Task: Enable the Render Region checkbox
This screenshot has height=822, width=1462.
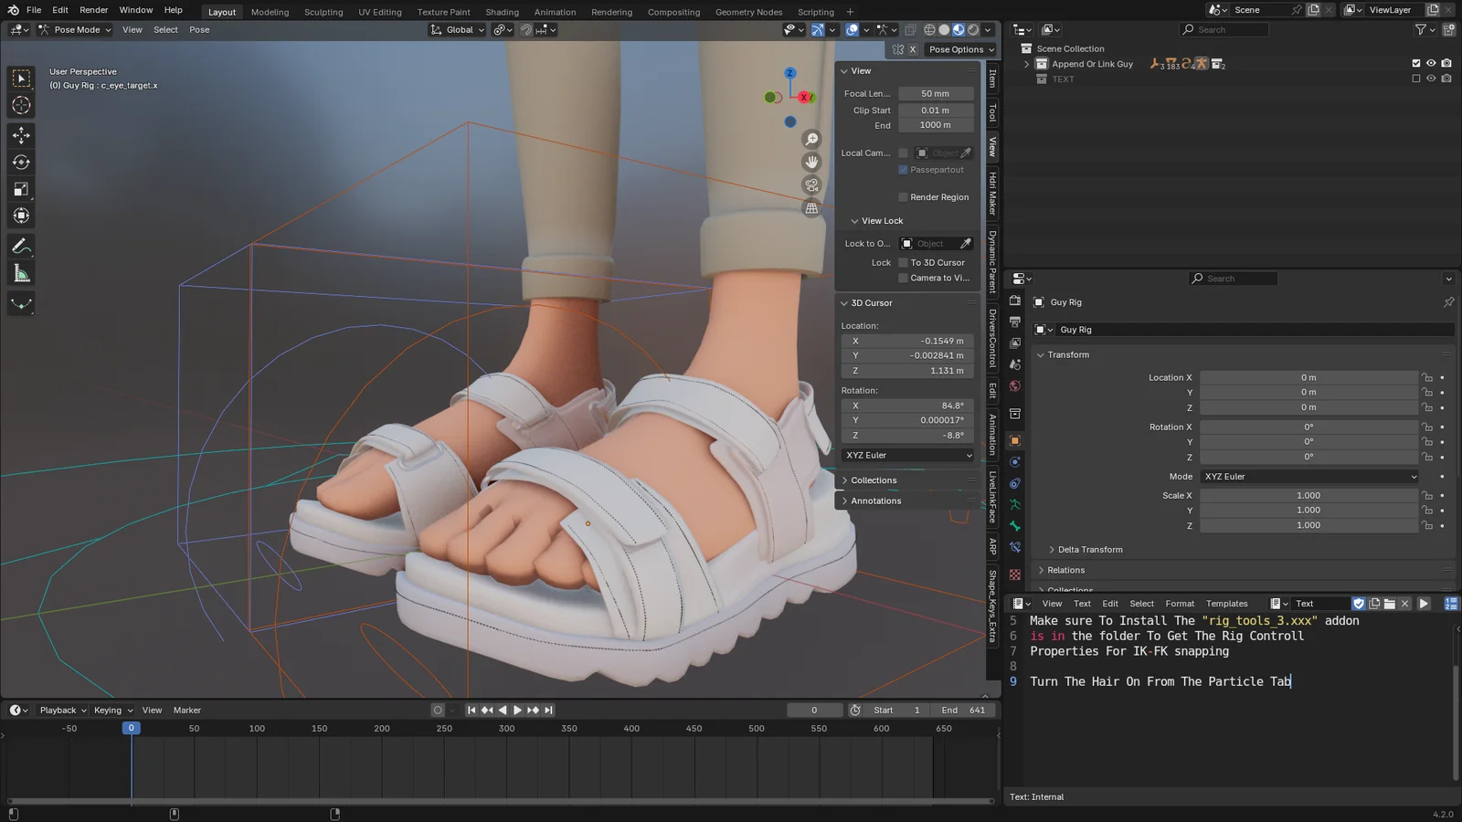Action: coord(903,196)
